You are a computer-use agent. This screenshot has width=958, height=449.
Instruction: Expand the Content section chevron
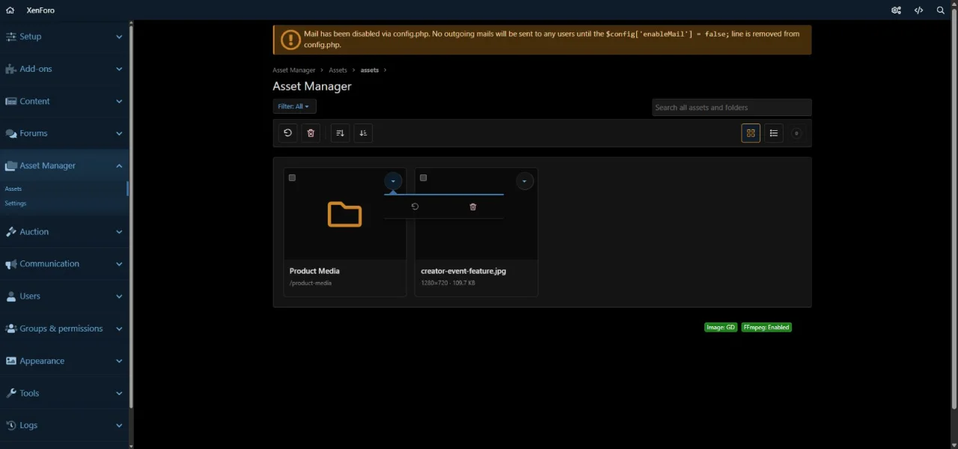point(119,101)
